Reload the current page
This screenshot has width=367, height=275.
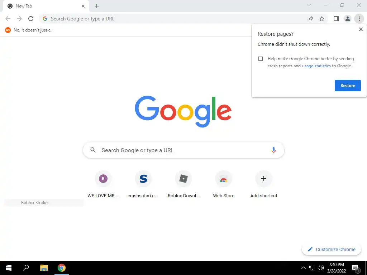click(31, 19)
